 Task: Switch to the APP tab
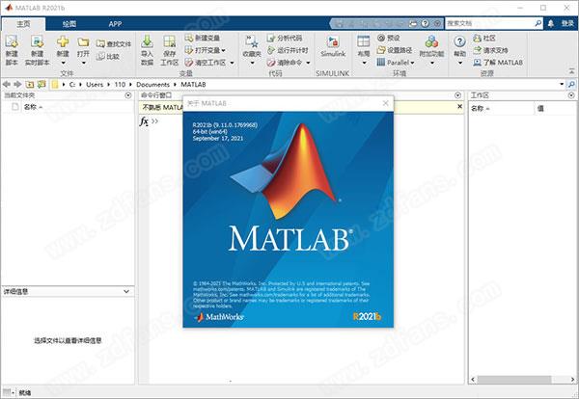(115, 24)
